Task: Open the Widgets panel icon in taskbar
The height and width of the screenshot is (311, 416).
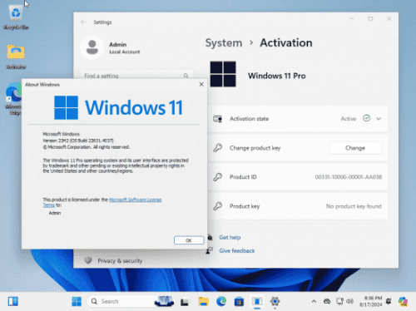Action: pyautogui.click(x=13, y=301)
